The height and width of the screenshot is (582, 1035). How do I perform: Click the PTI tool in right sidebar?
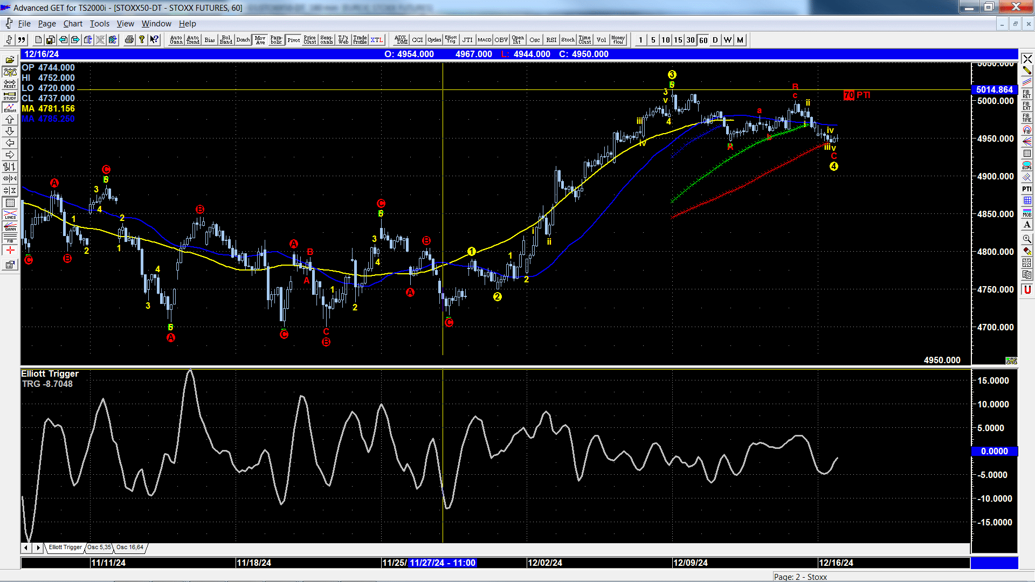click(x=1027, y=189)
